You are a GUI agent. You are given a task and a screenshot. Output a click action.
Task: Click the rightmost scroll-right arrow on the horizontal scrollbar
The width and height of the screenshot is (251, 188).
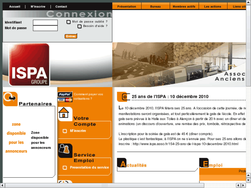tap(243, 186)
